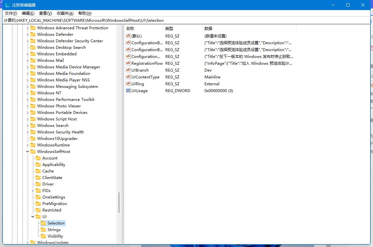Open the Favorites menu (收藏夹)

point(65,13)
